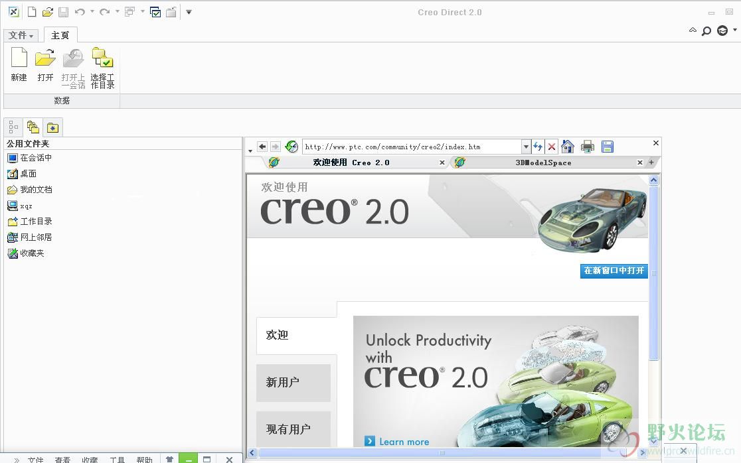Select the 主页 ribbon tab

pyautogui.click(x=60, y=35)
